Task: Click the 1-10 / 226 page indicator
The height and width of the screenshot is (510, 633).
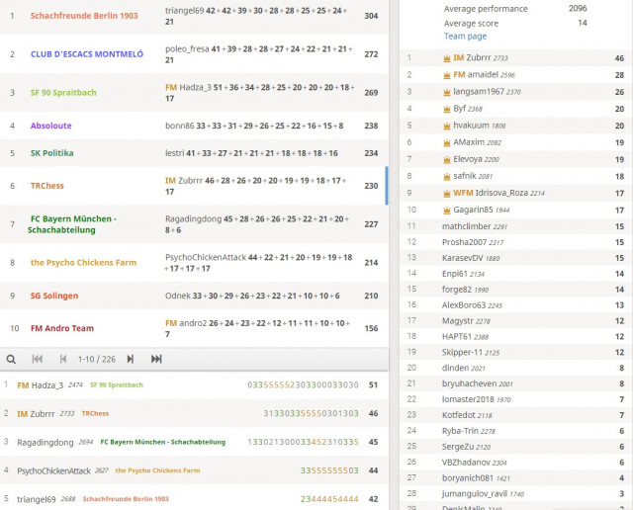Action: click(97, 359)
